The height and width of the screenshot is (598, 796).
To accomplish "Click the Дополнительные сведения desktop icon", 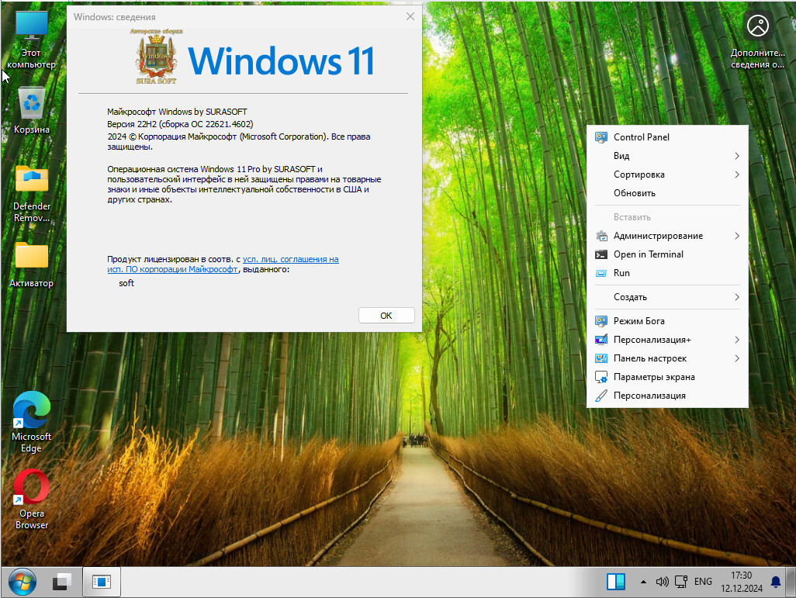I will 757,40.
